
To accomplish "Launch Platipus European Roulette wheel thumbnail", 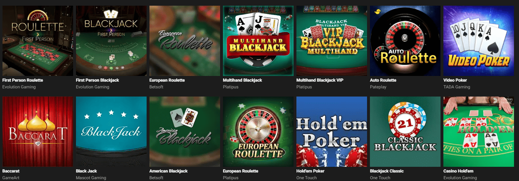I will click(258, 132).
